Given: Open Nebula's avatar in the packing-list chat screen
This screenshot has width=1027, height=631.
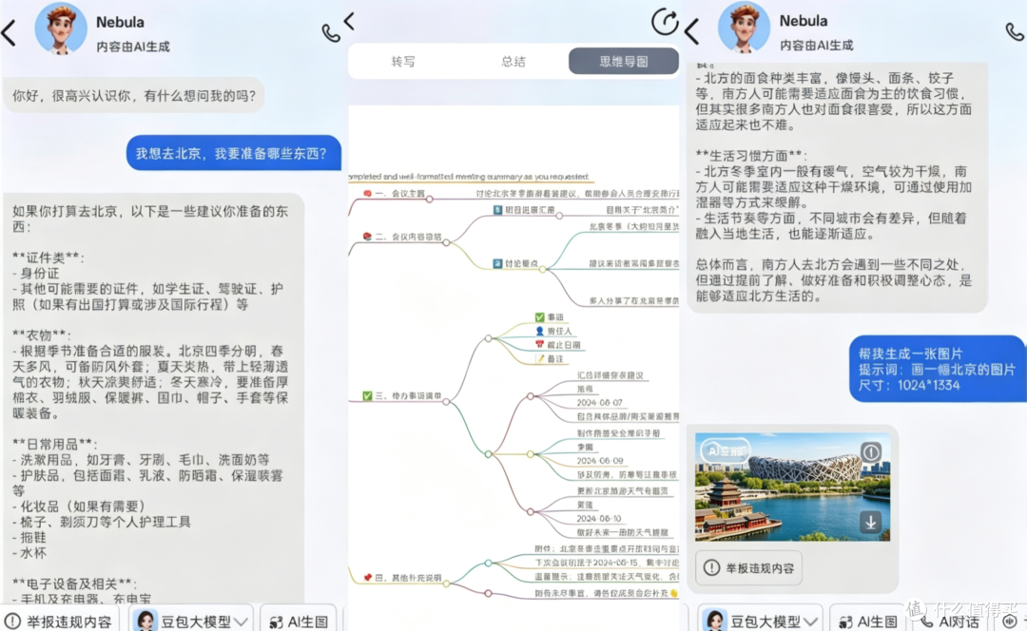Looking at the screenshot, I should [x=60, y=29].
